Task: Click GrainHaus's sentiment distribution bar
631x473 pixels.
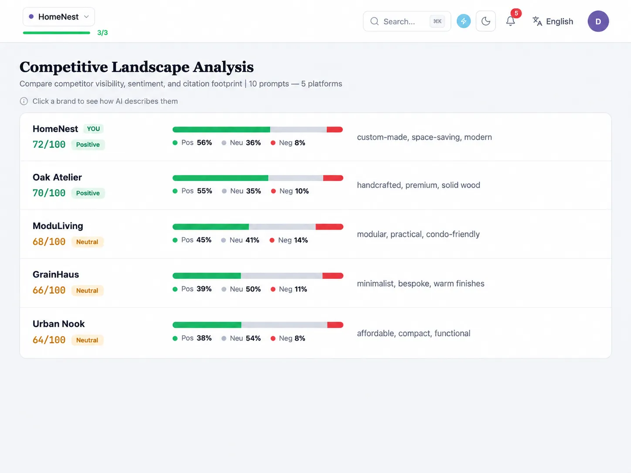Action: click(x=258, y=276)
